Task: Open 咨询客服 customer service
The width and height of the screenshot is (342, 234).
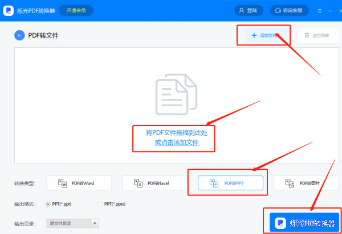Action: (290, 10)
